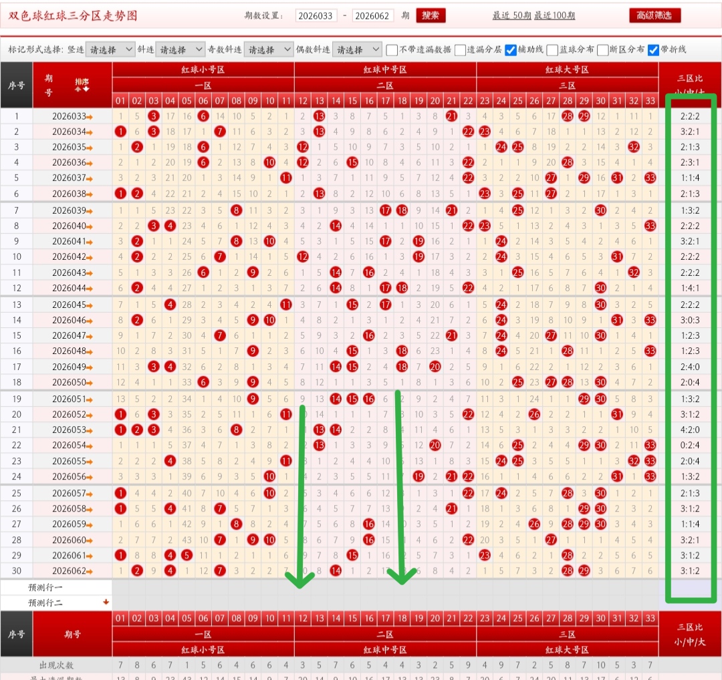Select the 预测行二 prediction row label
This screenshot has height=680, width=722.
click(45, 603)
